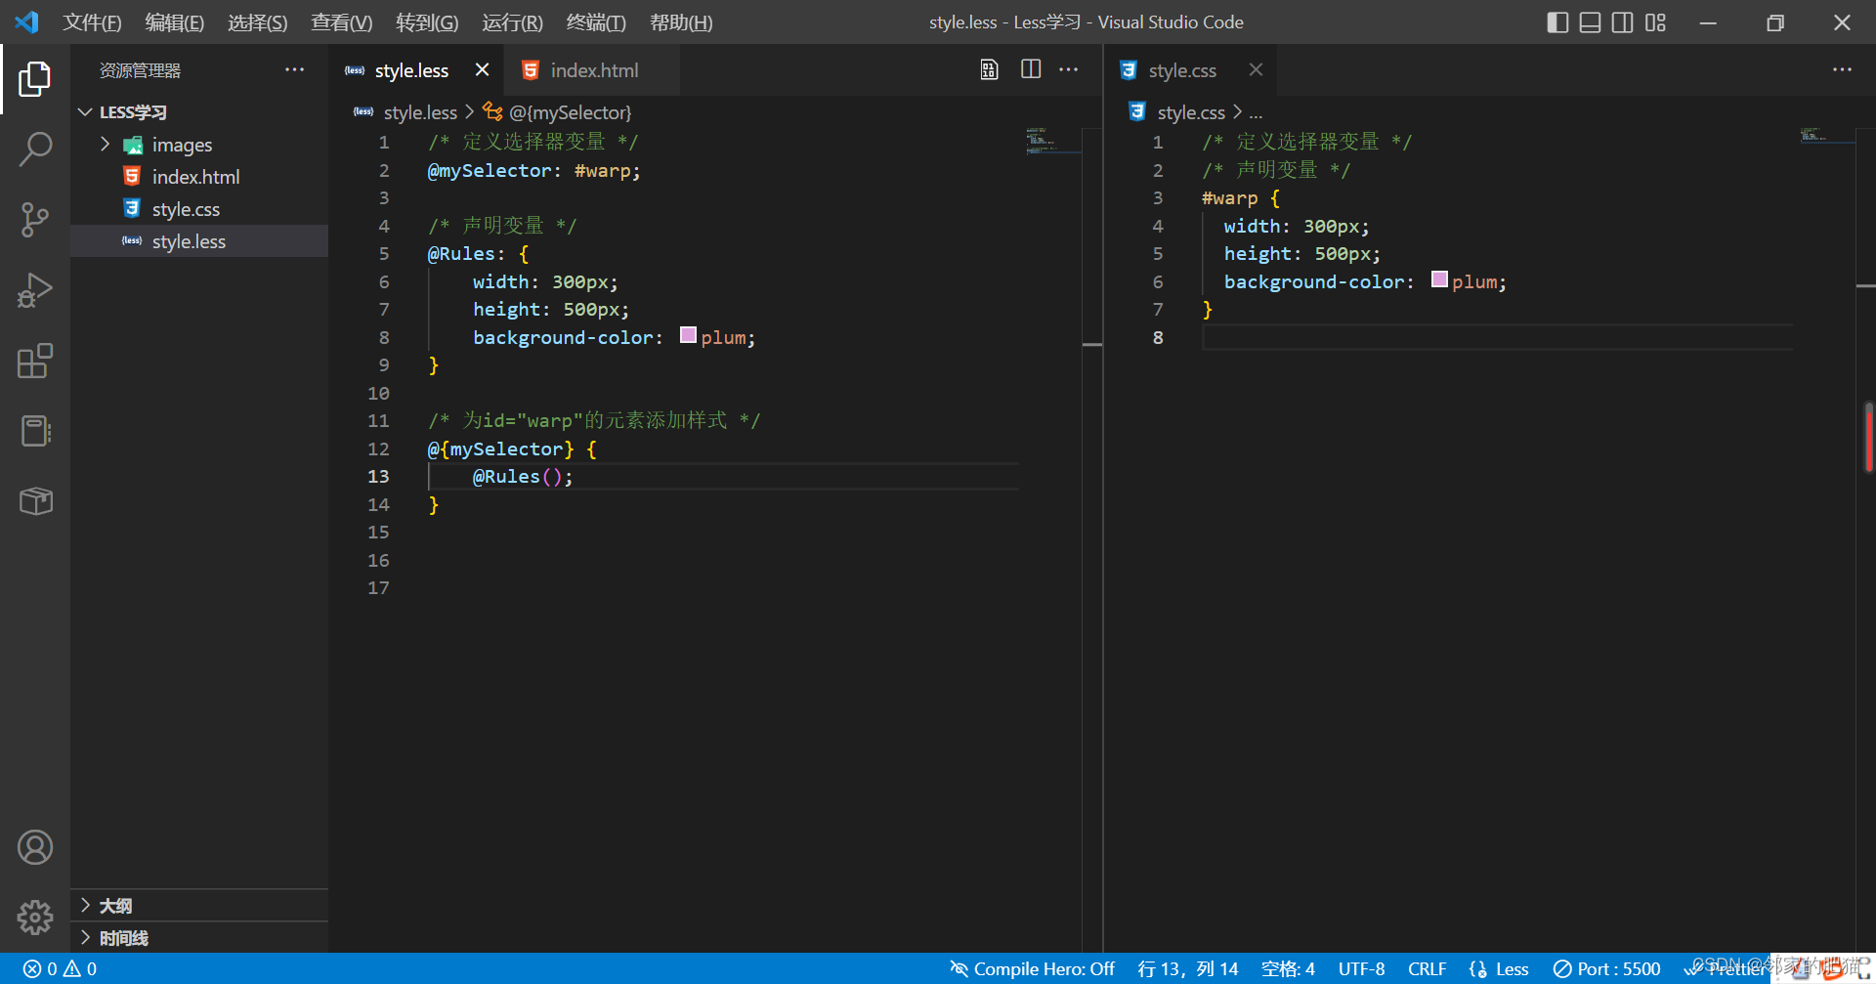Open customize layout icon
Viewport: 1876px width, 984px height.
point(1655,21)
